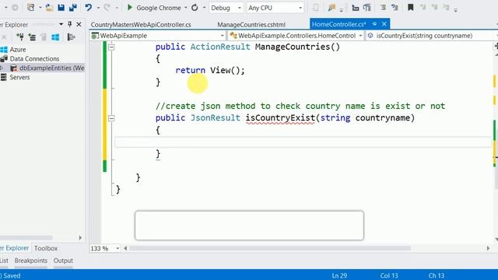The width and height of the screenshot is (498, 280).
Task: Open the Any CPU platform dropdown
Action: pos(300,8)
